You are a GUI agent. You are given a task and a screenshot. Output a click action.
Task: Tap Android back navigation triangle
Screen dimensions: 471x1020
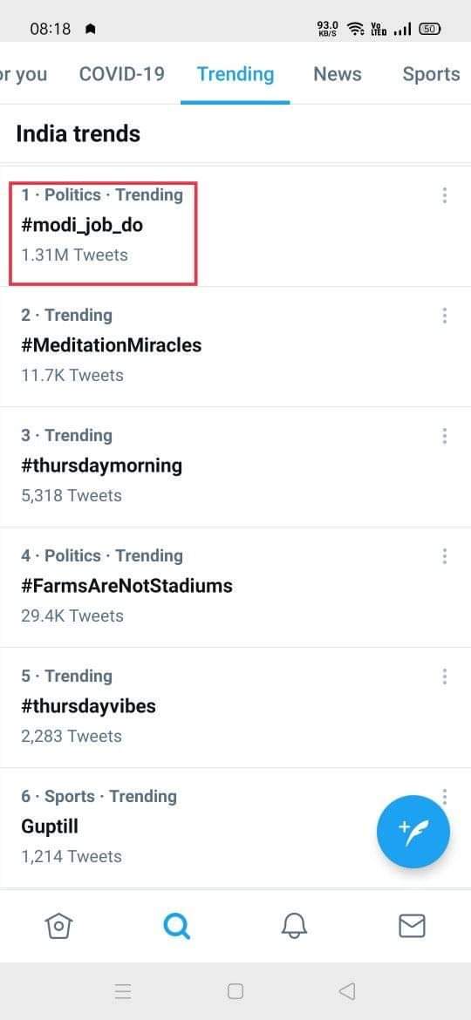click(347, 991)
